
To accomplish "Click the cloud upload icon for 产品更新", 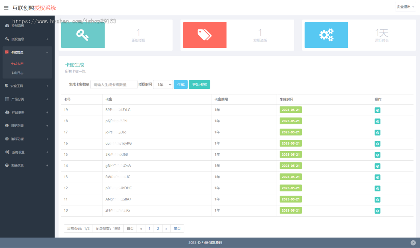I will [7, 112].
